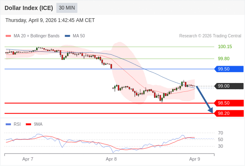Click the 99.80 resistance level label
Image resolution: width=245 pixels, height=166 pixels.
pos(223,59)
